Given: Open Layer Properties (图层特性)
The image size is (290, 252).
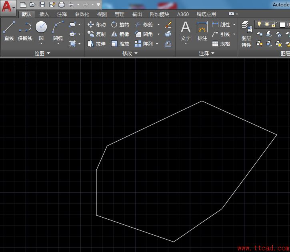Looking at the screenshot, I should coord(246,34).
